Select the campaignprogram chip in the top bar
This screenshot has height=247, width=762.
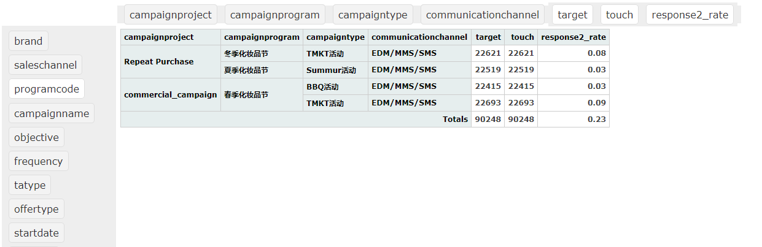pyautogui.click(x=275, y=15)
